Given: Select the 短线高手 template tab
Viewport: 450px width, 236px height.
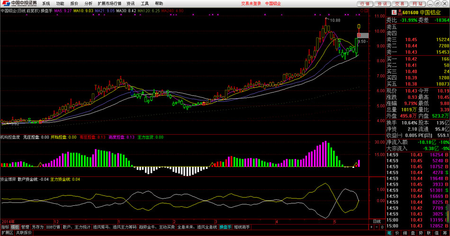Looking at the screenshot, I should click(242, 227).
